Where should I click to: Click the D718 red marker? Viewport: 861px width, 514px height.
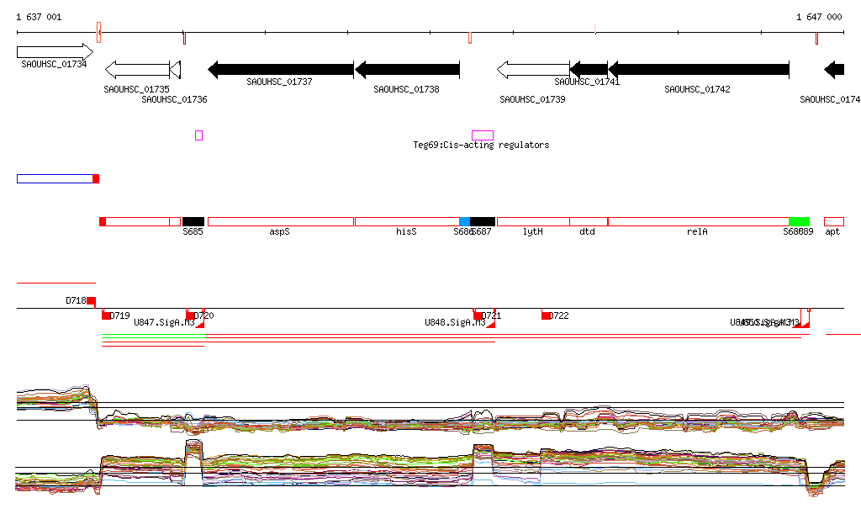tap(91, 300)
